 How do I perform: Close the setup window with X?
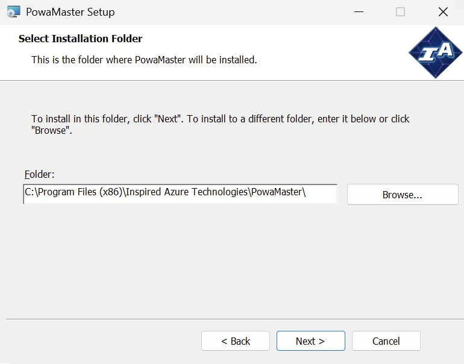pos(443,12)
